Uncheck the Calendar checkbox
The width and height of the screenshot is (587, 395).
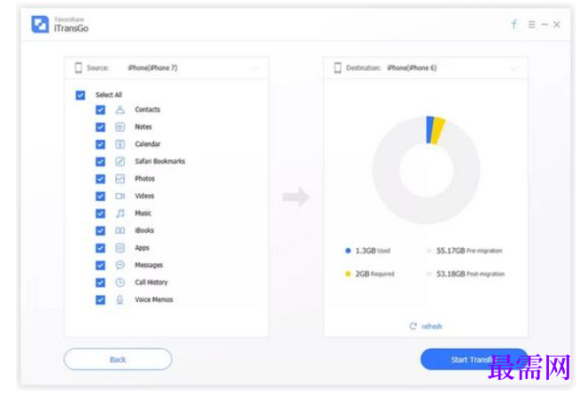[x=100, y=144]
